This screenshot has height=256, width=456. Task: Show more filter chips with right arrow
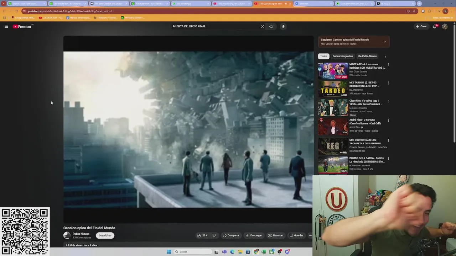[x=385, y=57]
